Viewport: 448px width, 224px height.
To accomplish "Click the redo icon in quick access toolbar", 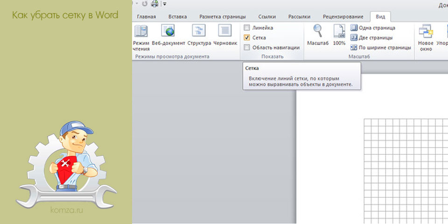I will pyautogui.click(x=145, y=4).
